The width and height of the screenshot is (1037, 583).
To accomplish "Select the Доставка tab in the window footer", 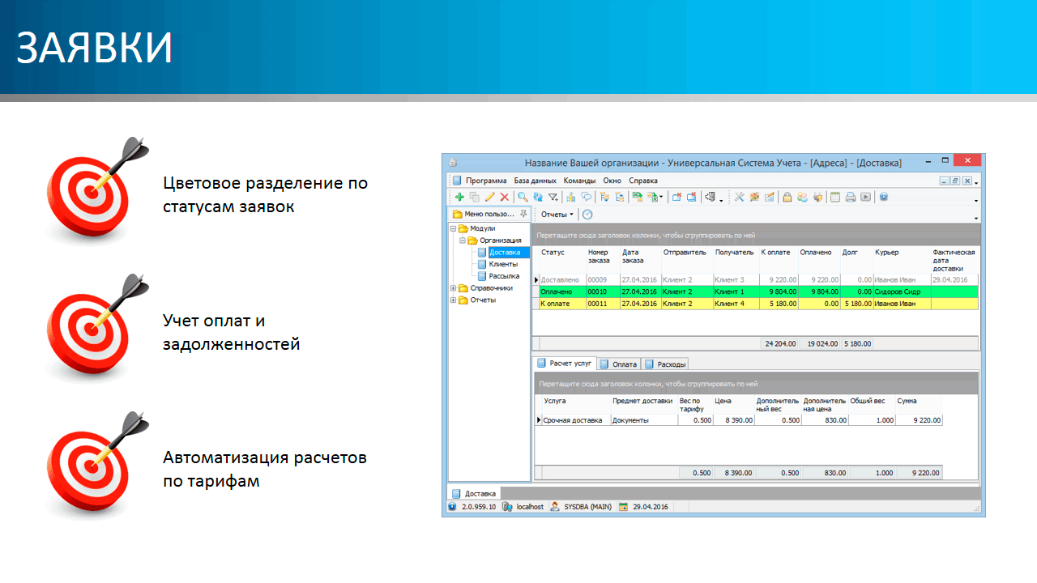I will point(475,493).
